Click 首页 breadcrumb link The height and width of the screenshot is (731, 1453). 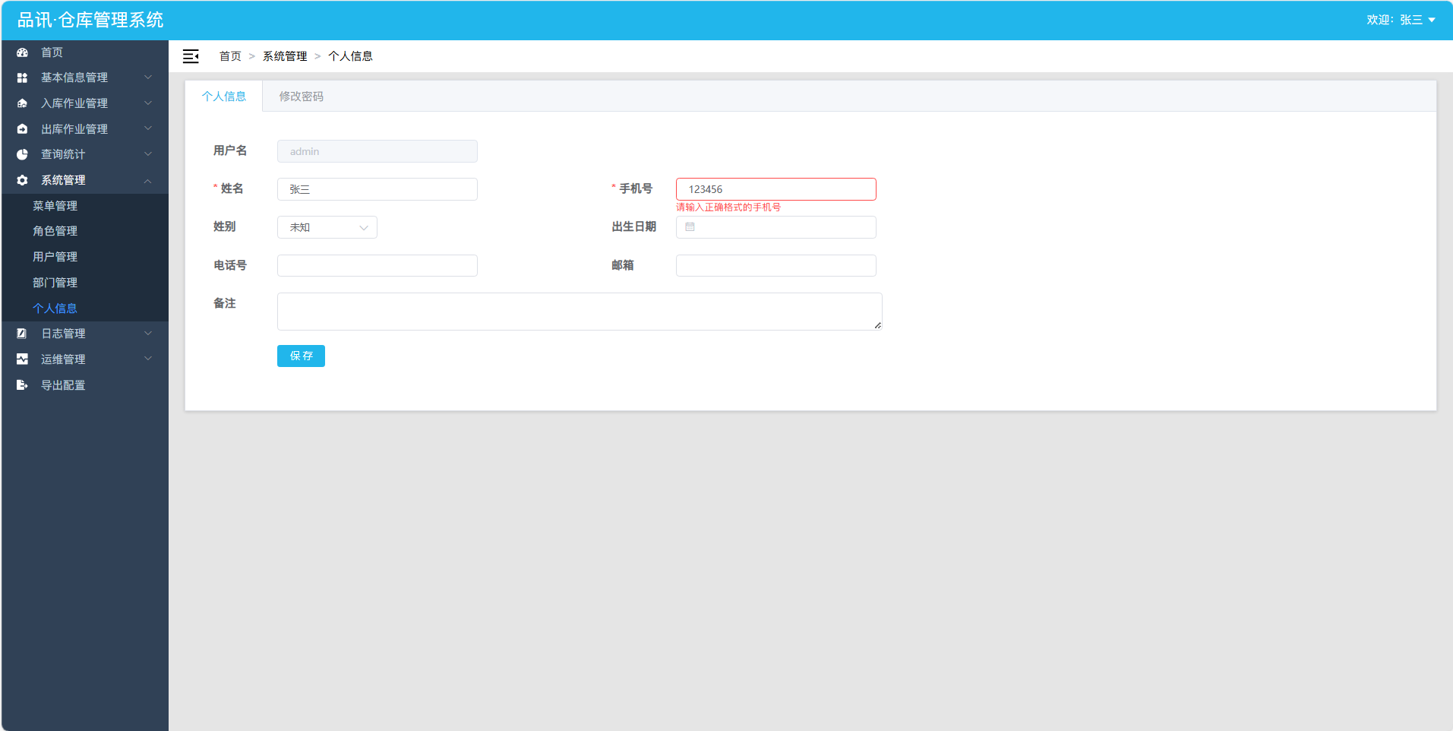230,56
